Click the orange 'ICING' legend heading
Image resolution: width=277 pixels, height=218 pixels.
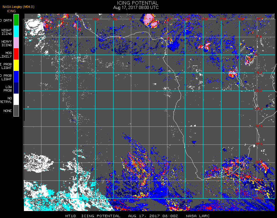[11, 11]
